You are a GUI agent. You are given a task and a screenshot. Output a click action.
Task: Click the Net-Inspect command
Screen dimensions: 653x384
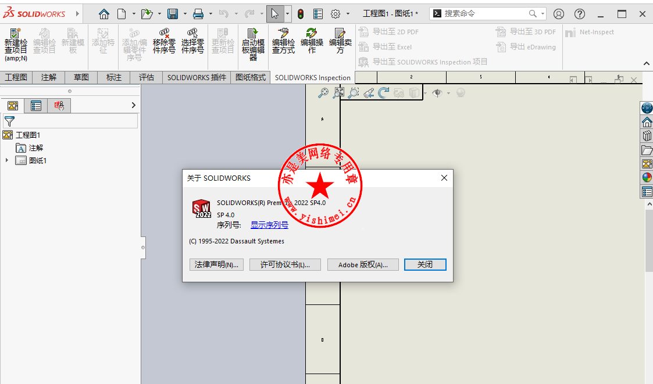point(590,32)
